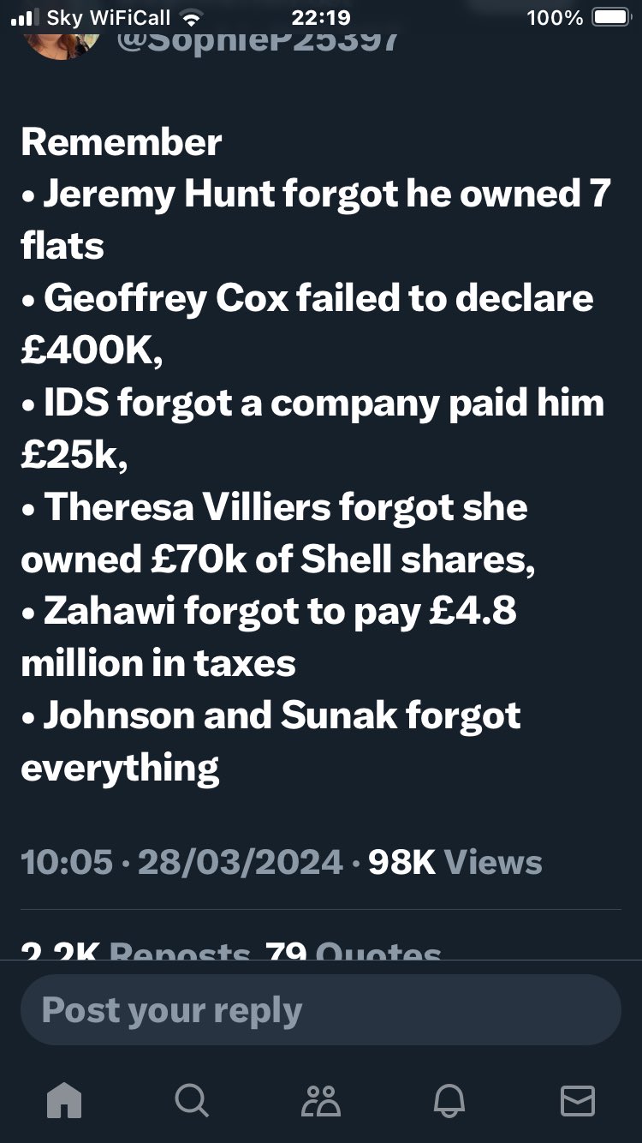
Task: Tap the Post your reply field
Action: click(x=321, y=1009)
